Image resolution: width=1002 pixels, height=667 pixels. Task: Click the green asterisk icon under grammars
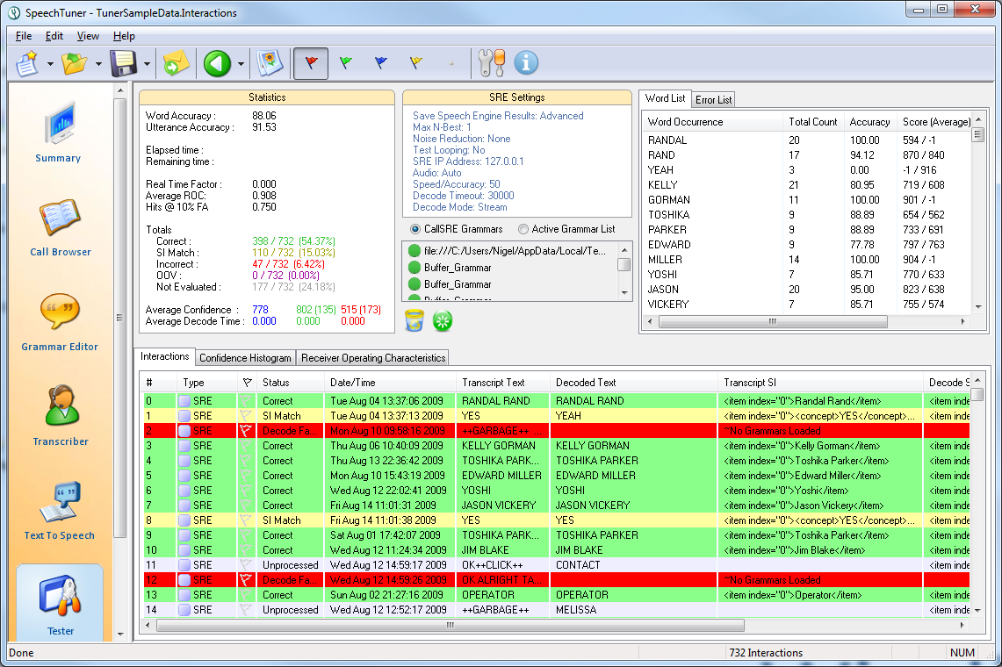pyautogui.click(x=443, y=320)
